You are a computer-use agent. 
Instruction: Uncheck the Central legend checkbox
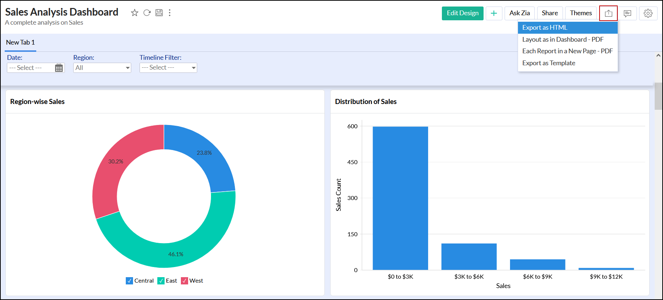pos(129,281)
